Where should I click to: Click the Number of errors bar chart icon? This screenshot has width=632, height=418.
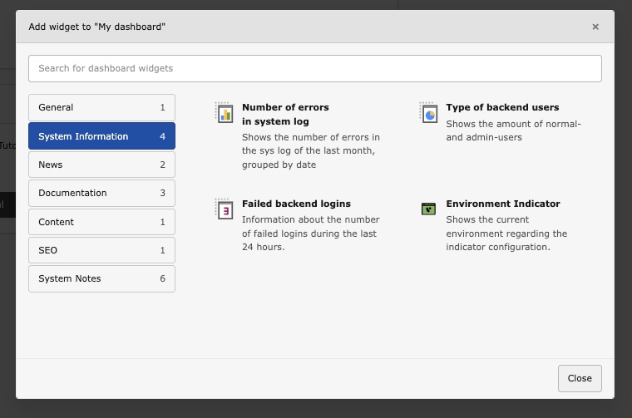225,113
